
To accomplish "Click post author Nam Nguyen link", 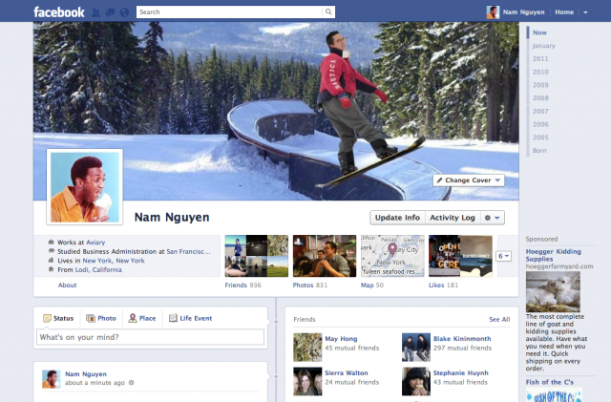I will click(x=86, y=374).
